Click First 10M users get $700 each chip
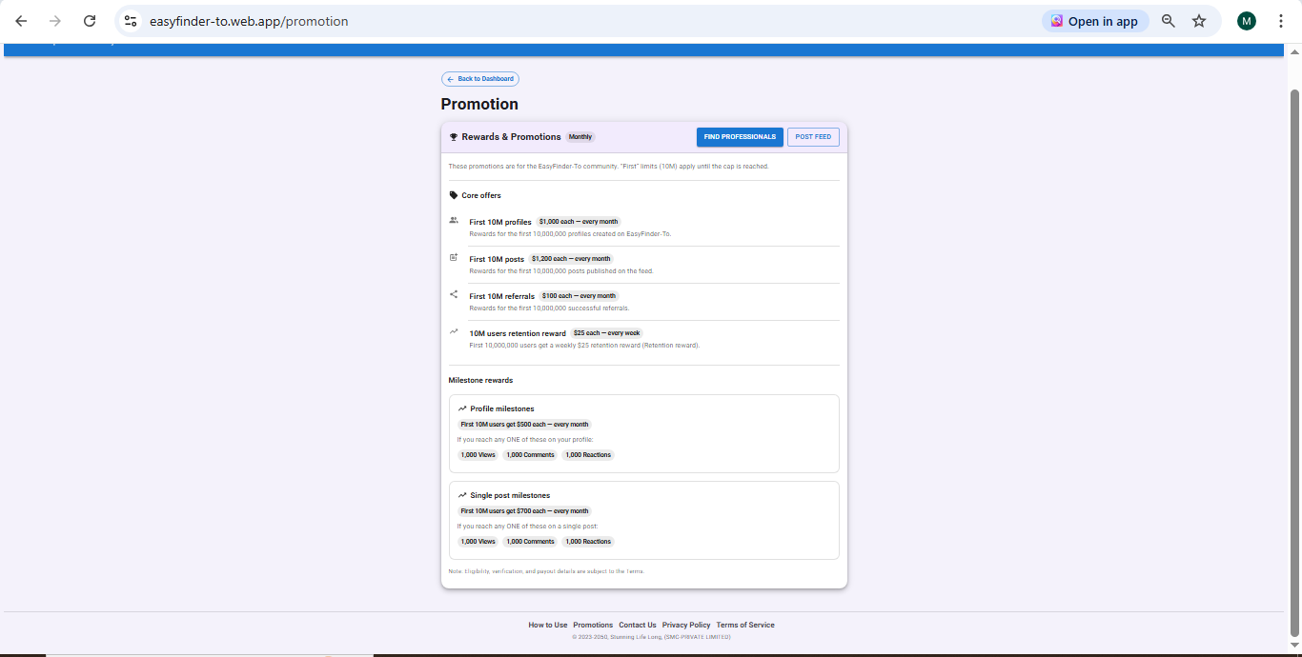1302x657 pixels. click(524, 511)
